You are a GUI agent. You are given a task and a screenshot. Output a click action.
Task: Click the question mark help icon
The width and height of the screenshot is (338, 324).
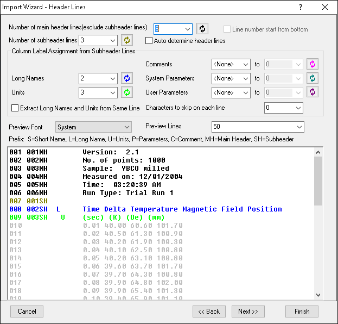(x=301, y=7)
